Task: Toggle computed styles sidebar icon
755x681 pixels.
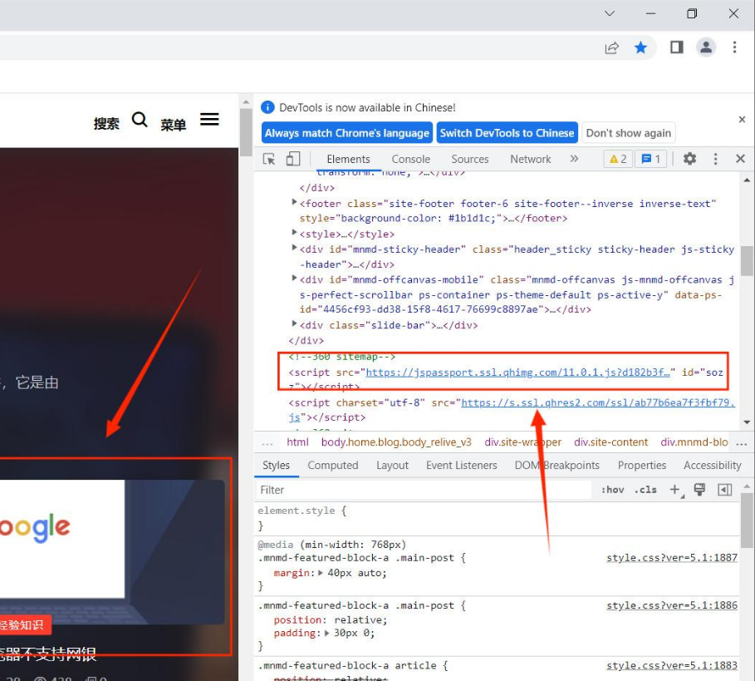Action: [x=724, y=490]
